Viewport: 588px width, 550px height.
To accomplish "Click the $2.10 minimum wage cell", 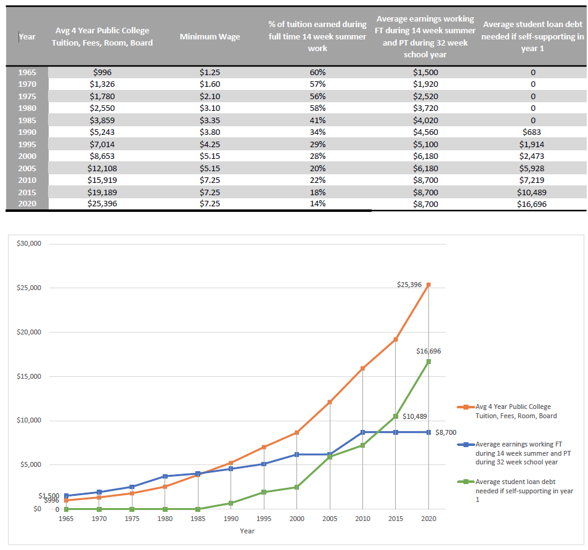I will 210,96.
